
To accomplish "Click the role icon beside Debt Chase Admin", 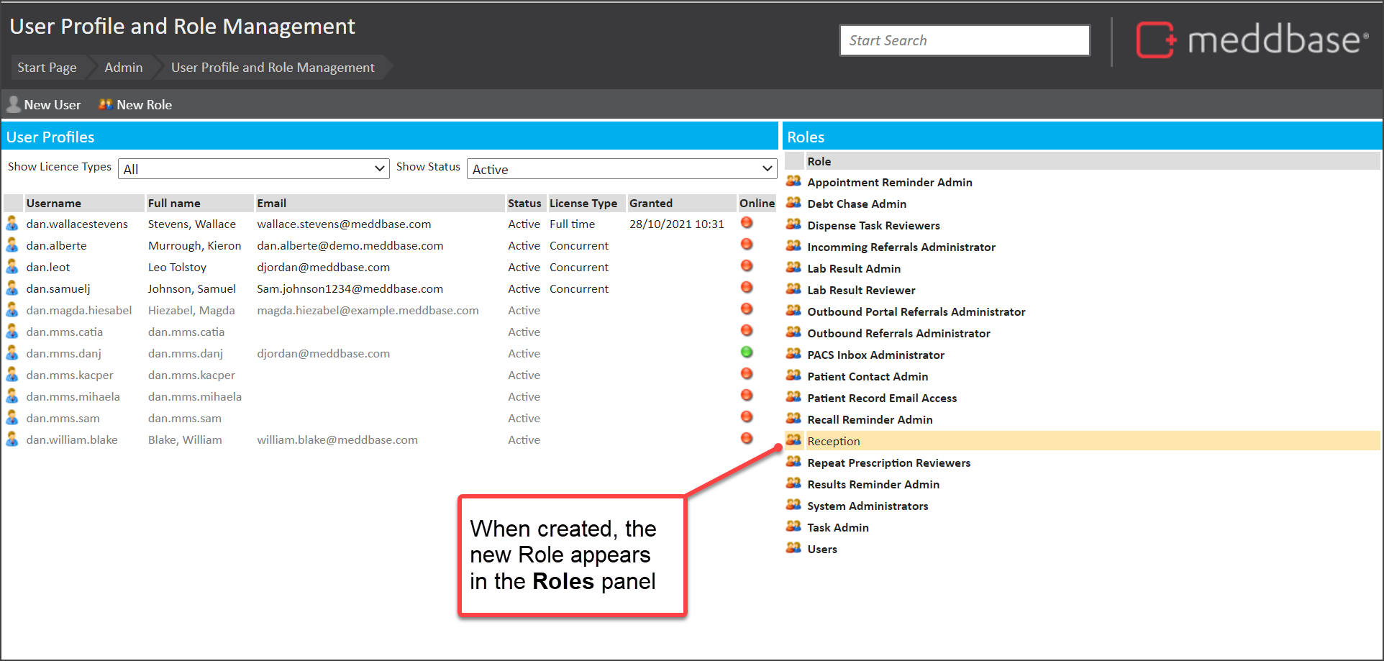I will tap(793, 203).
